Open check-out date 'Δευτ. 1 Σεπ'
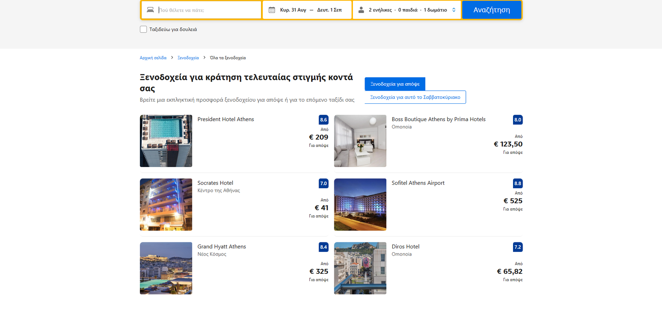This screenshot has width=662, height=325. pos(329,10)
